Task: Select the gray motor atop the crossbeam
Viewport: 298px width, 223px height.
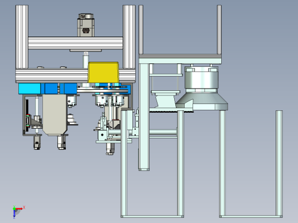Action: point(86,25)
